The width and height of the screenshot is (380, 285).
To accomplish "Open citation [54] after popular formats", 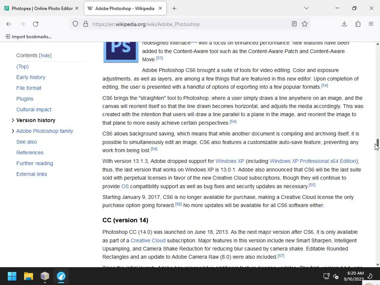I will point(325,86).
